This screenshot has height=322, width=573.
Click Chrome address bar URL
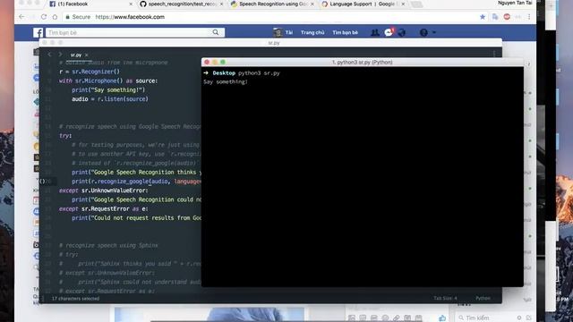click(130, 17)
